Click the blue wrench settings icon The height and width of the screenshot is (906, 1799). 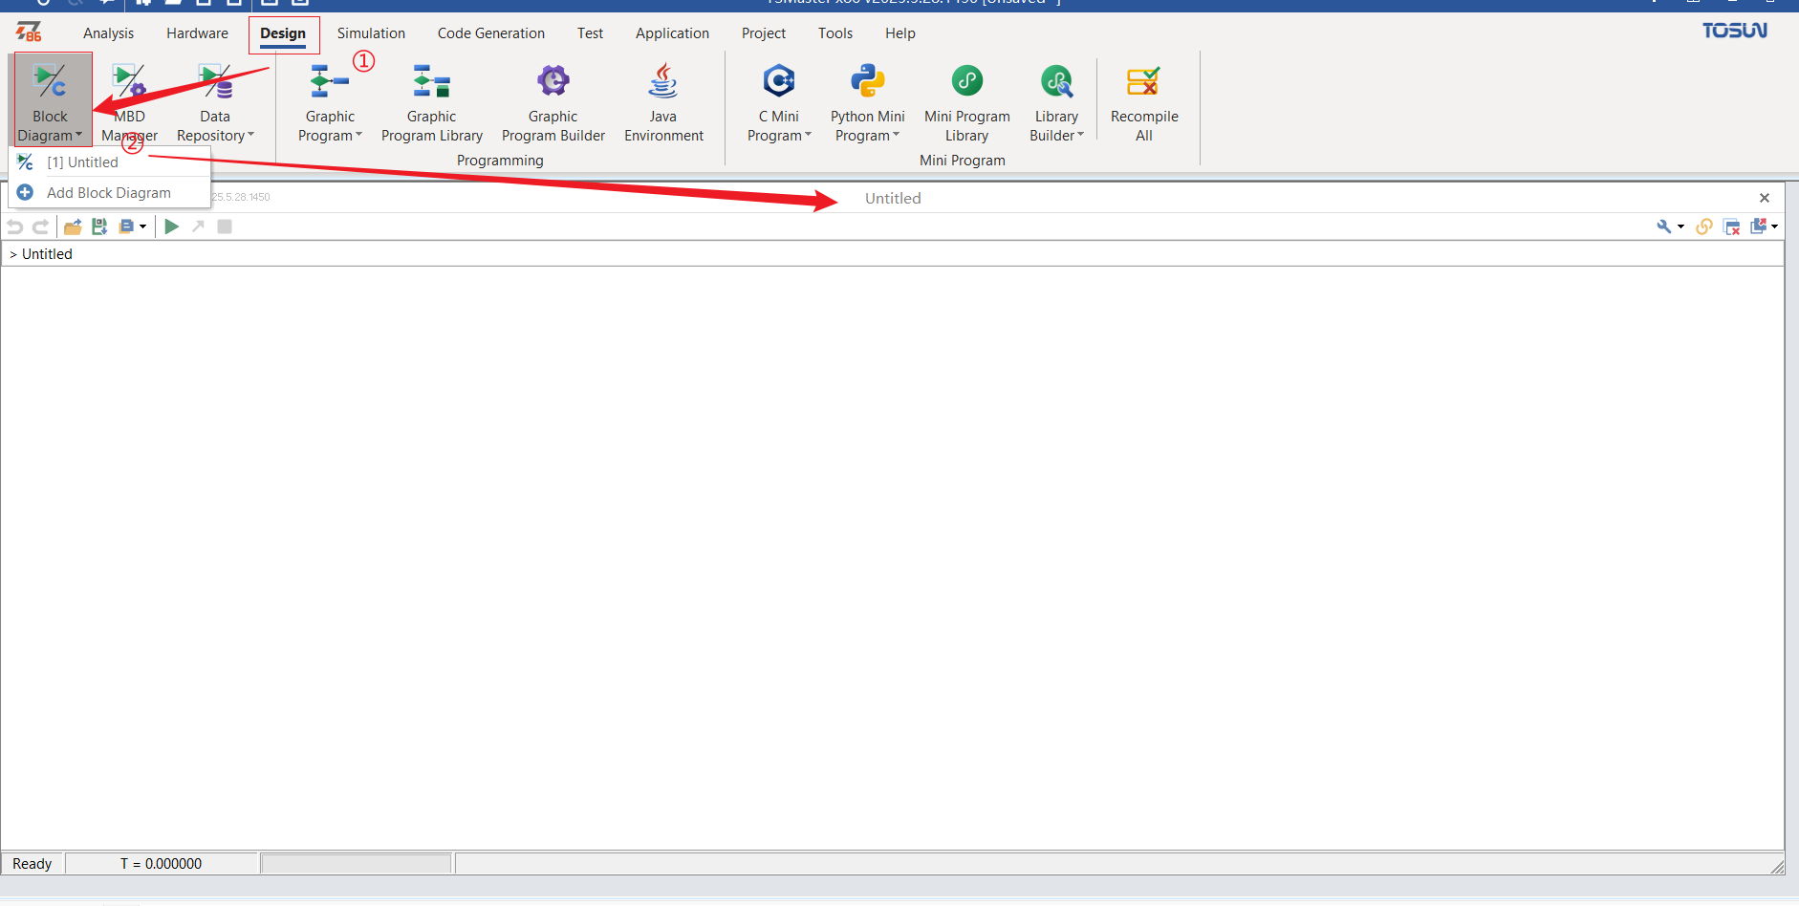(x=1664, y=226)
